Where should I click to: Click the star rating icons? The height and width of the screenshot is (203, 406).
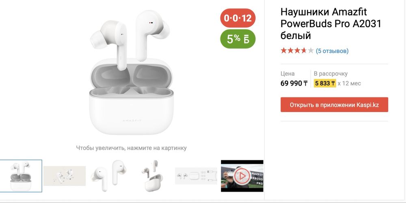(x=297, y=51)
